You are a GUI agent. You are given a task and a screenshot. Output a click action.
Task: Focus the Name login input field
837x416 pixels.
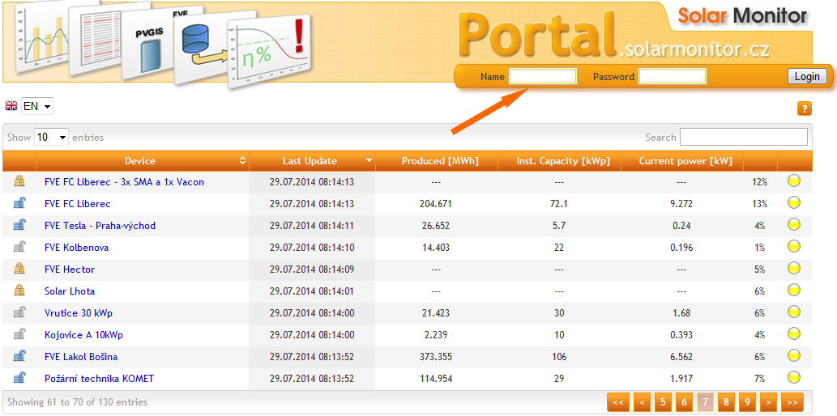(x=542, y=77)
